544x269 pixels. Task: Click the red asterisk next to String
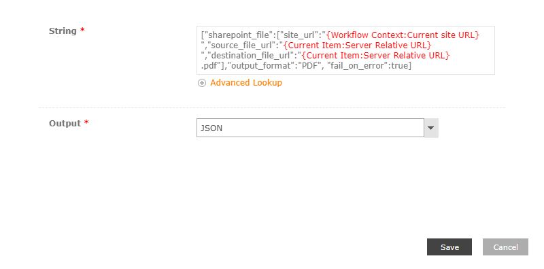pyautogui.click(x=82, y=30)
